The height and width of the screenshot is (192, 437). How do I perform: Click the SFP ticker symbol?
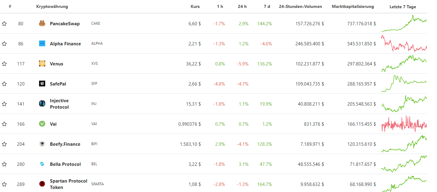coord(94,84)
